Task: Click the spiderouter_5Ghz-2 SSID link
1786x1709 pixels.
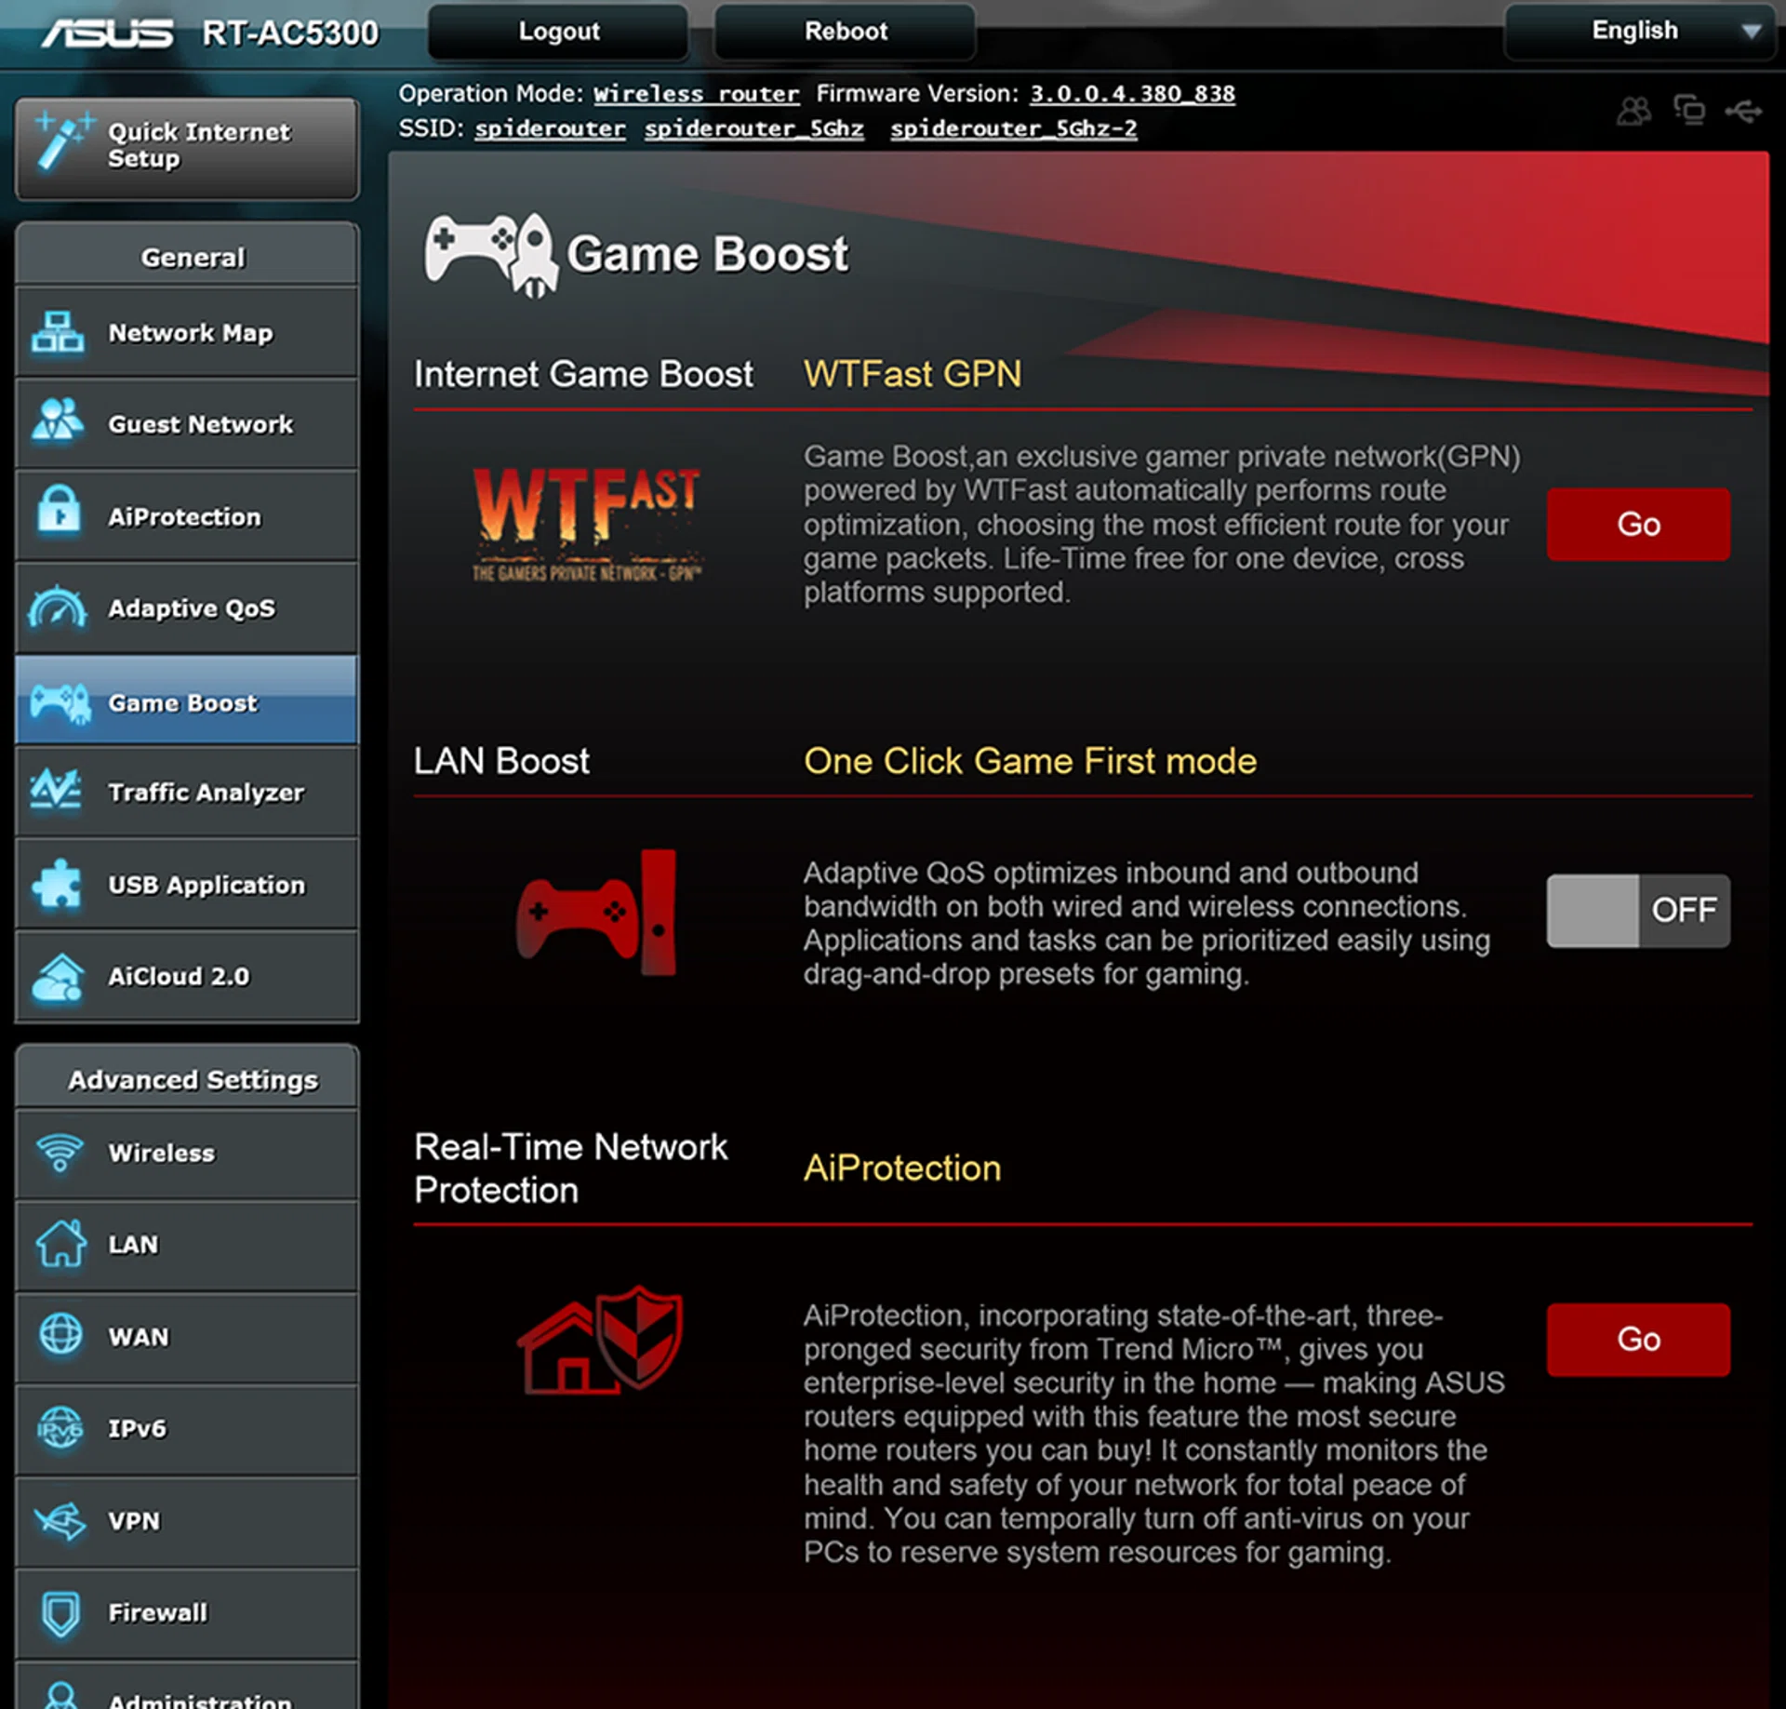Action: [x=1013, y=128]
